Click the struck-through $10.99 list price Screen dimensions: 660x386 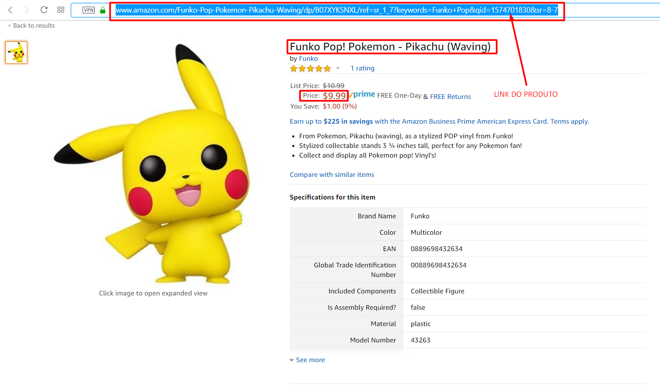(333, 86)
